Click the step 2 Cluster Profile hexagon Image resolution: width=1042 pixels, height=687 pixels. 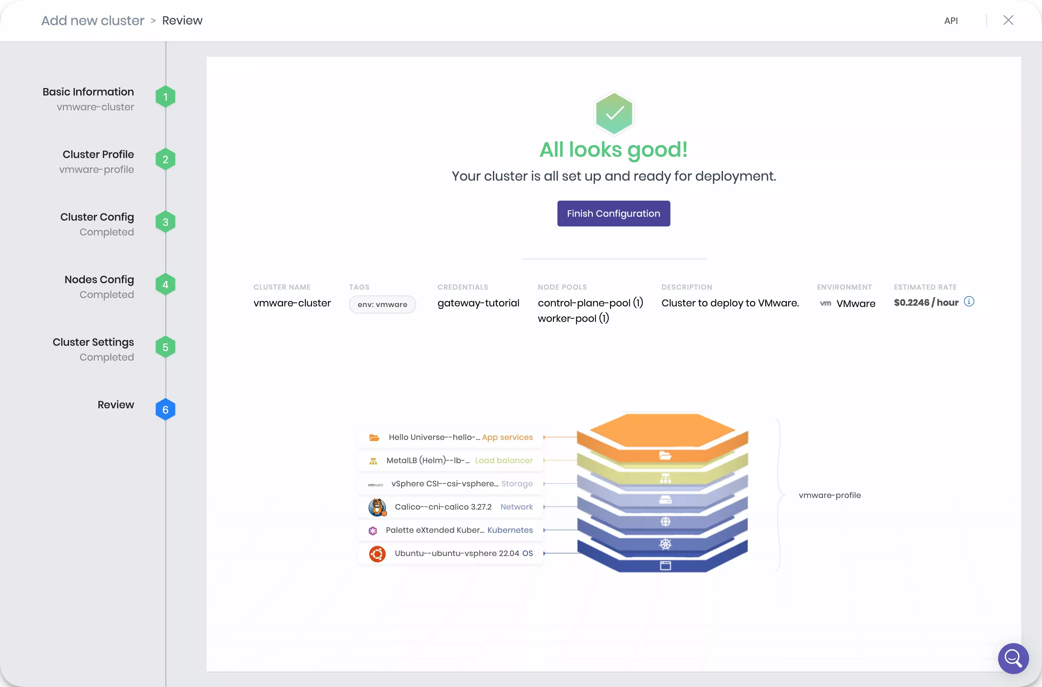[x=165, y=159]
